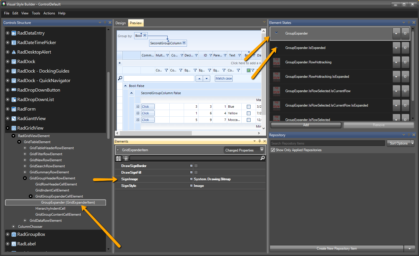Click the grid preview search text box

(159, 78)
